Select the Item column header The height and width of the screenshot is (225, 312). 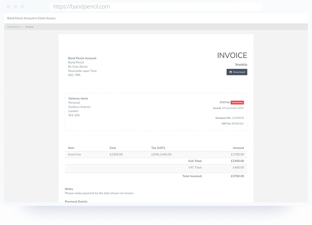[x=71, y=148]
